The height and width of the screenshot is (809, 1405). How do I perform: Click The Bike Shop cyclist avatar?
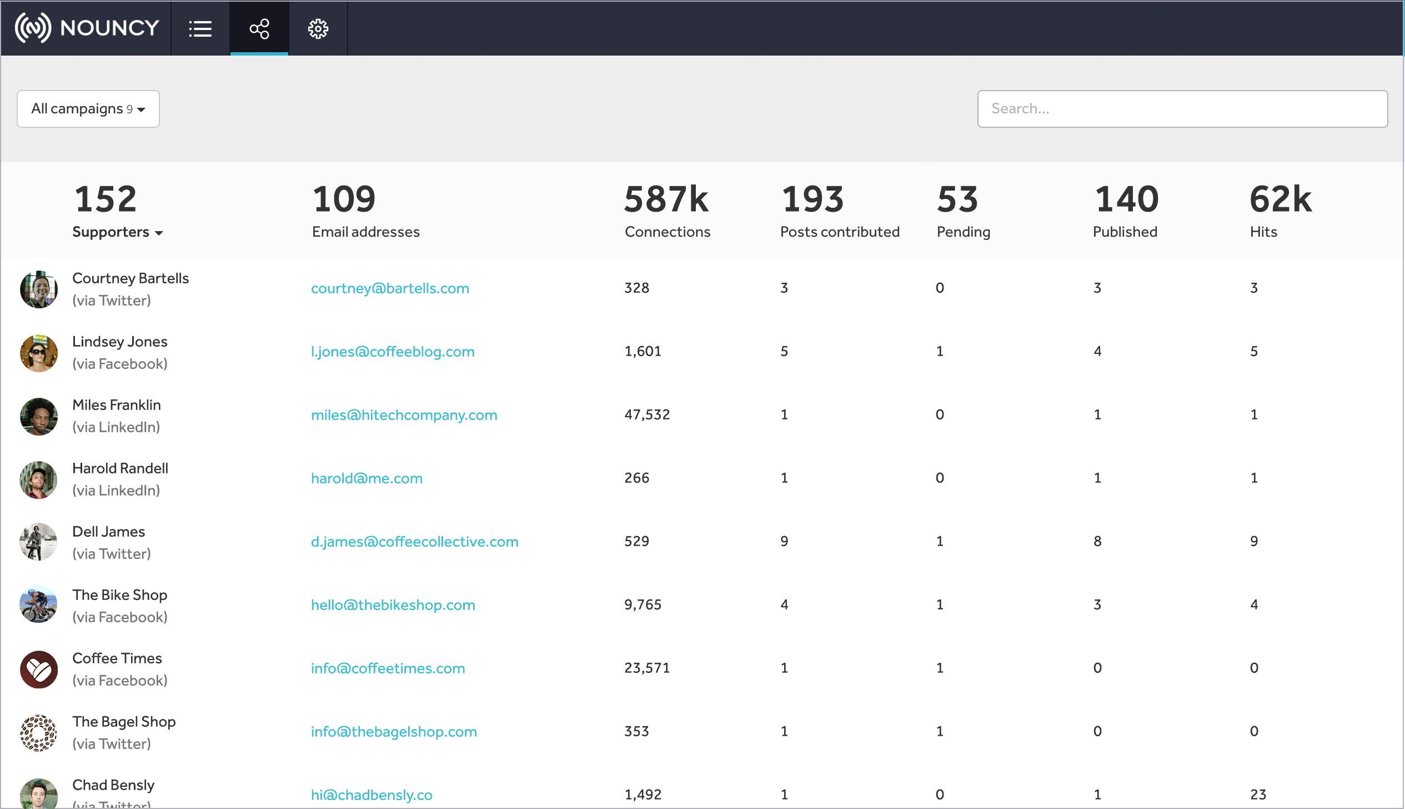pyautogui.click(x=39, y=605)
